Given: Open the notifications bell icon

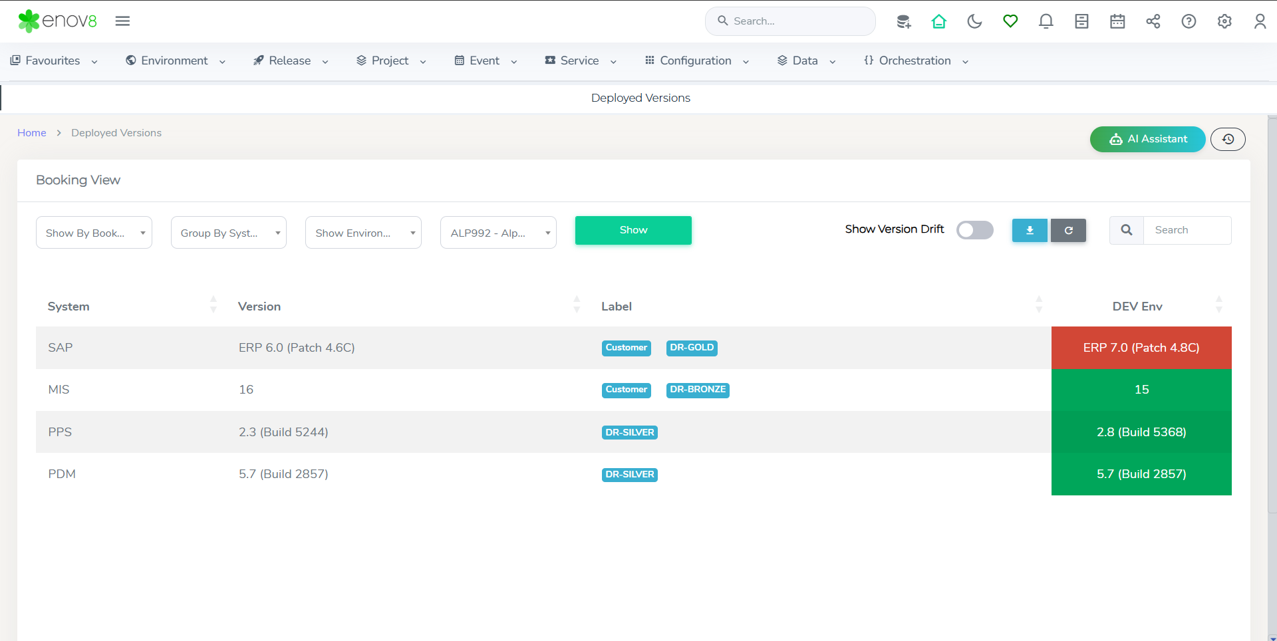Looking at the screenshot, I should [1046, 21].
